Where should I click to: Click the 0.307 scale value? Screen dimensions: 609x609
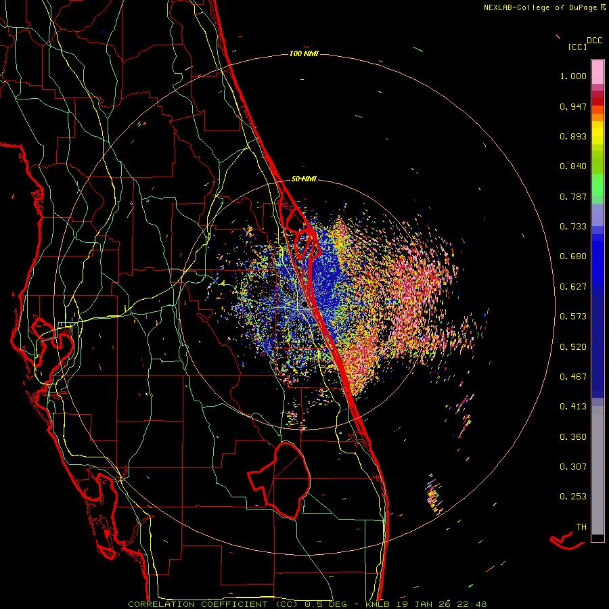[573, 467]
